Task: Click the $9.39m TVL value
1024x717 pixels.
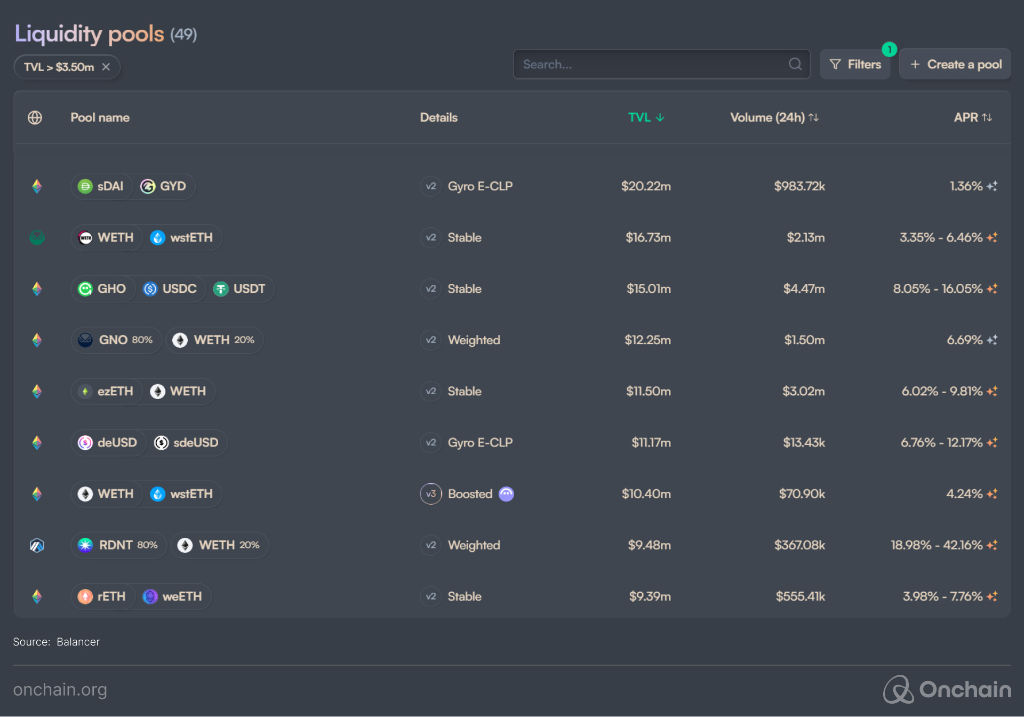Action: click(x=650, y=596)
